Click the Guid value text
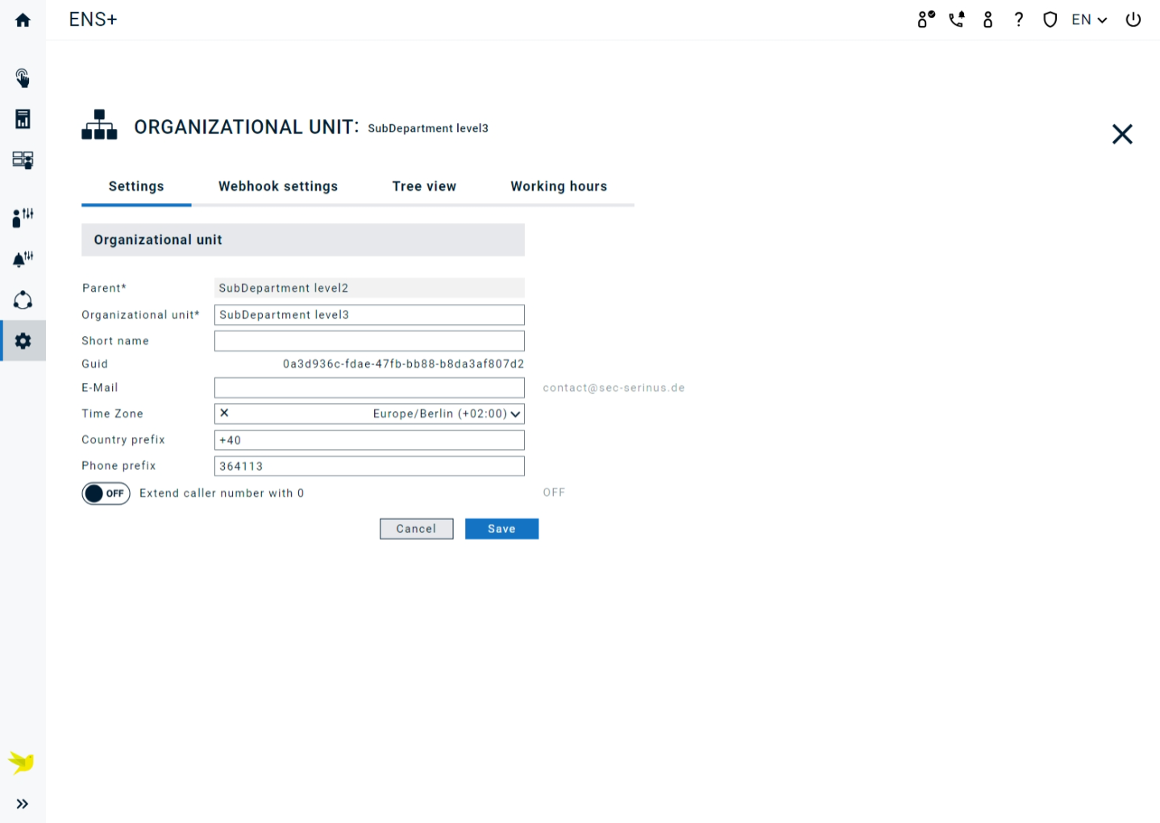 403,364
